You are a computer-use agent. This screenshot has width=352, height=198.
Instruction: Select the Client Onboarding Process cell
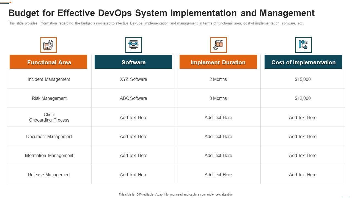49,117
